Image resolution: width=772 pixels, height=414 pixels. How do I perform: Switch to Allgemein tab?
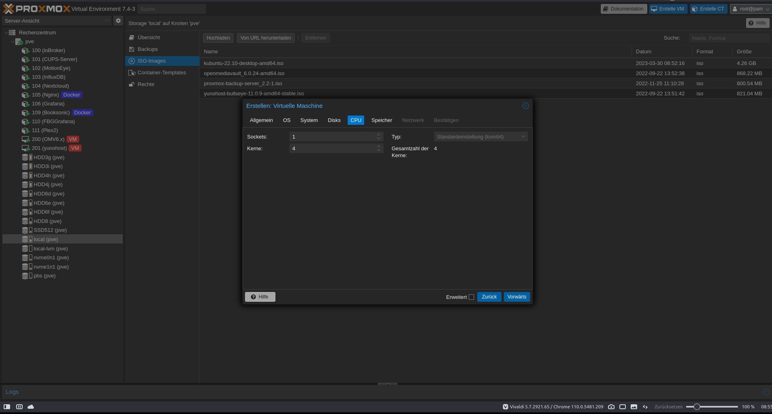(x=261, y=120)
